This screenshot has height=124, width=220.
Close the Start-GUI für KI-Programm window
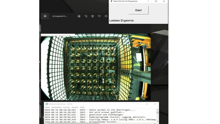pyautogui.click(x=164, y=1)
